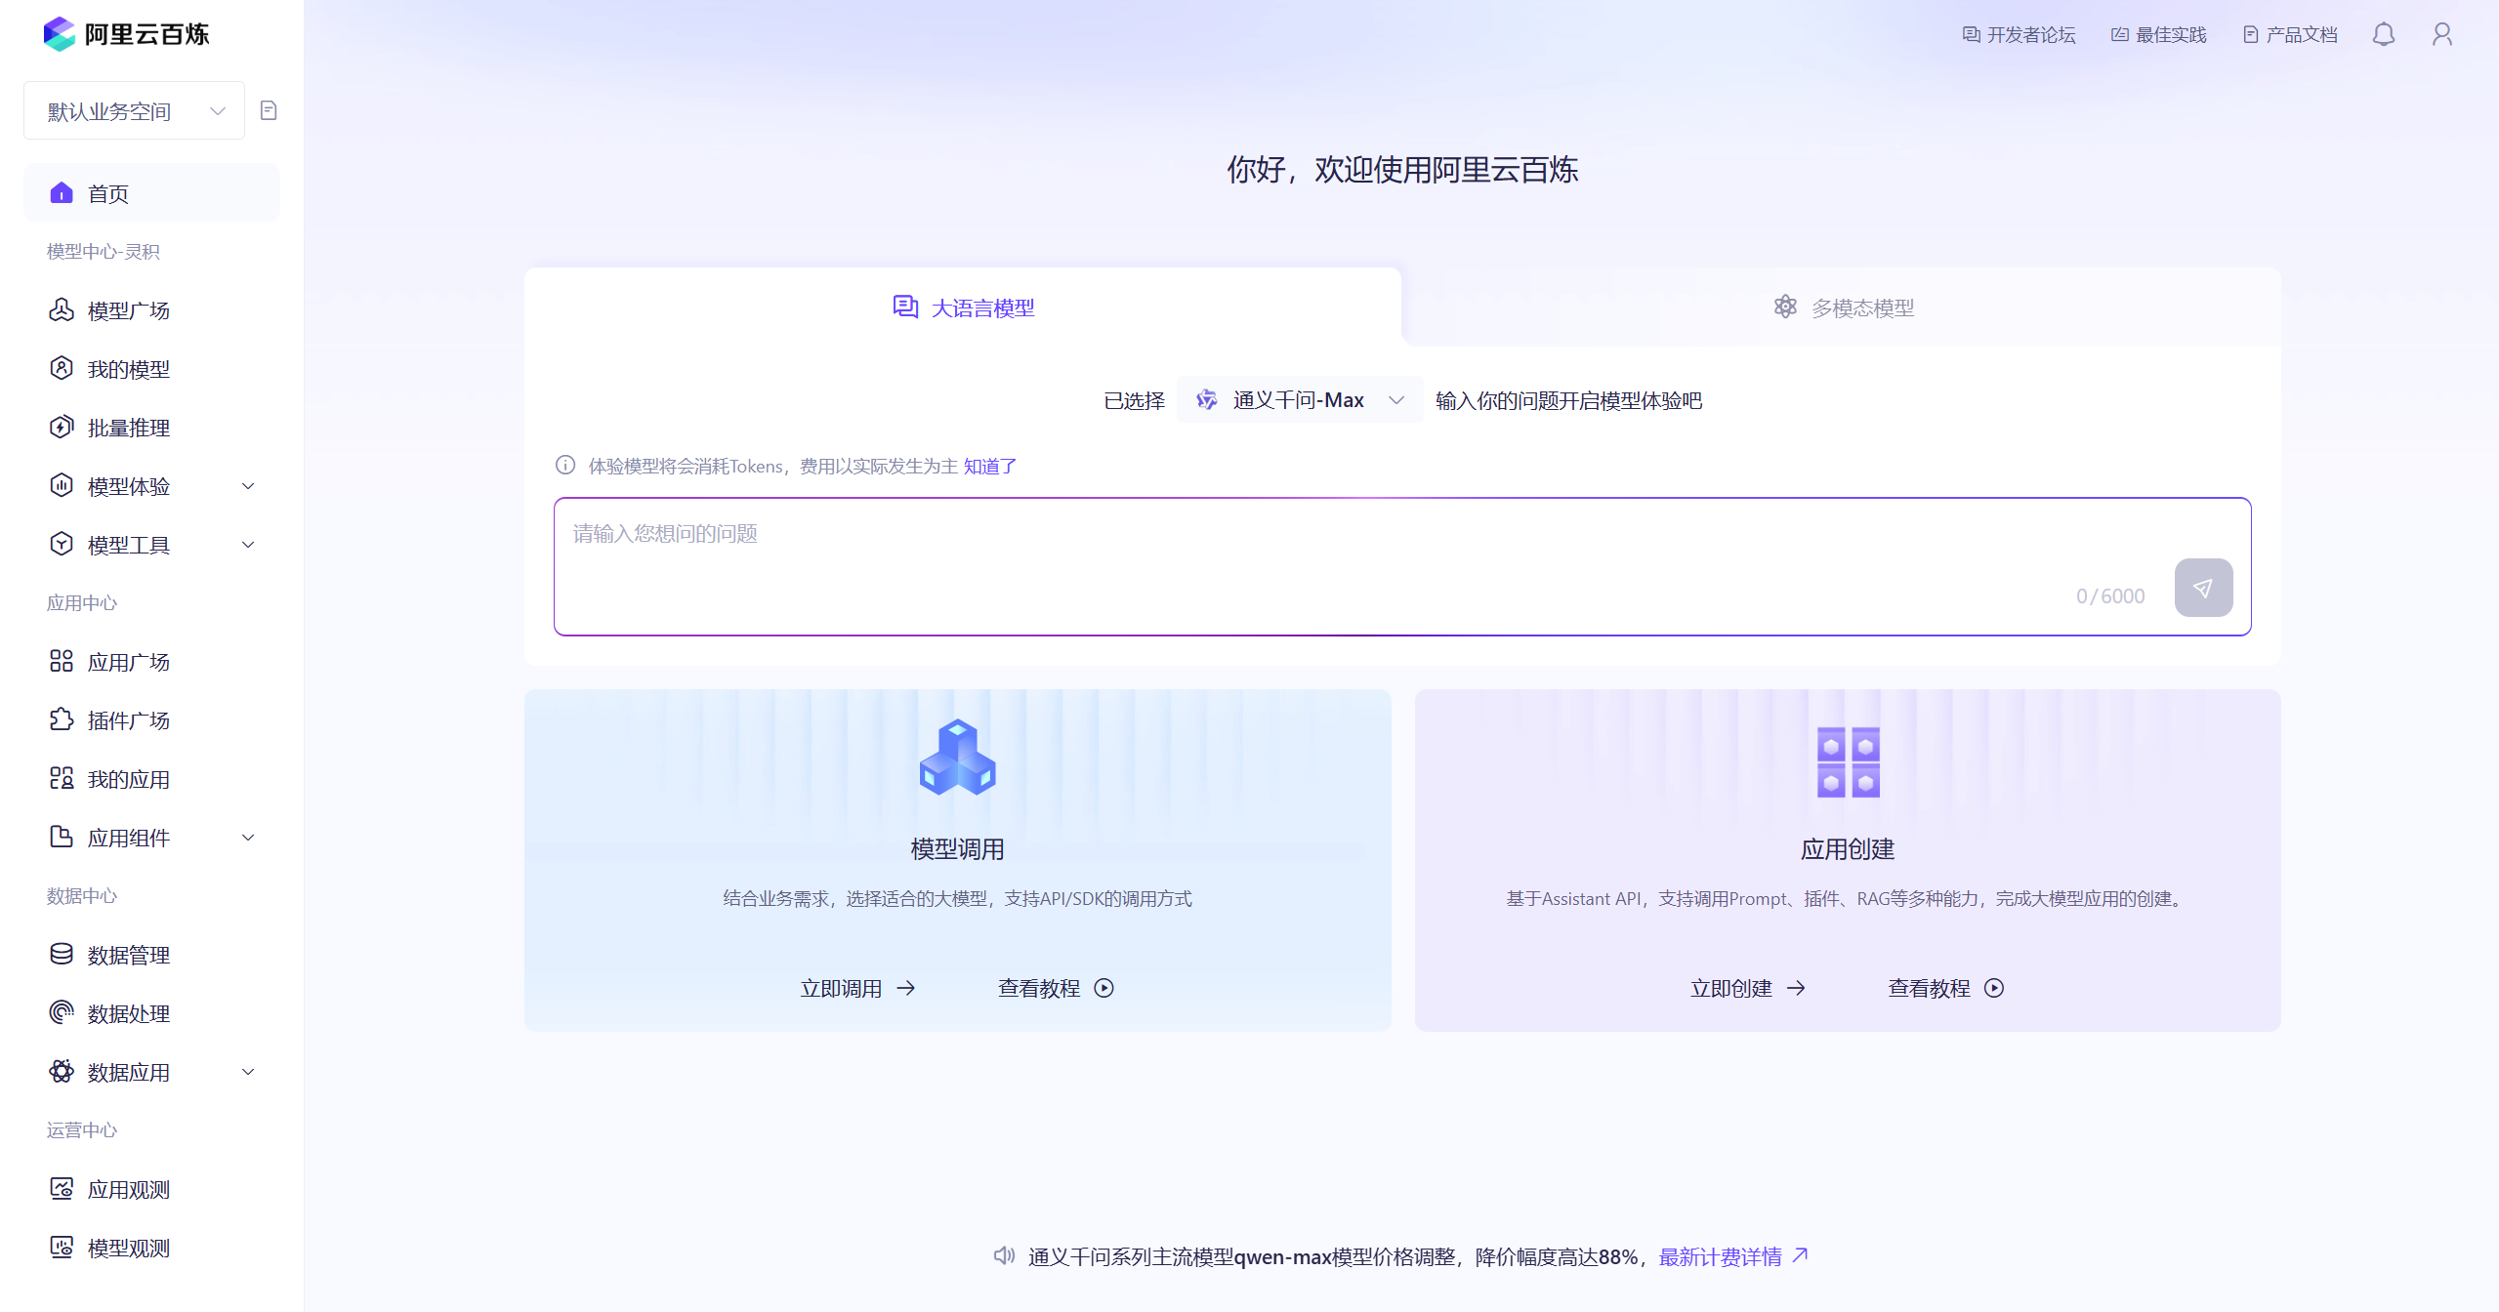
Task: Switch to the 多模态模型 tab
Action: (x=1842, y=307)
